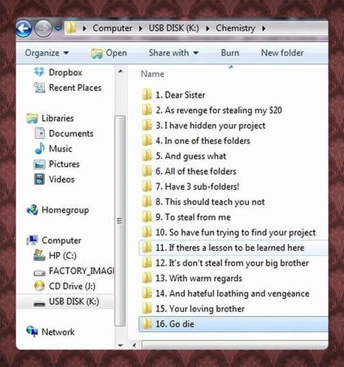Select CD Drive (J:) in sidebar
Viewport: 344px width, 367px height.
tap(65, 286)
